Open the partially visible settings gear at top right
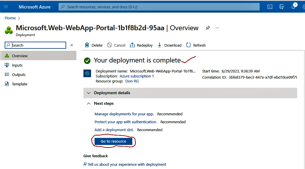 coord(304,7)
